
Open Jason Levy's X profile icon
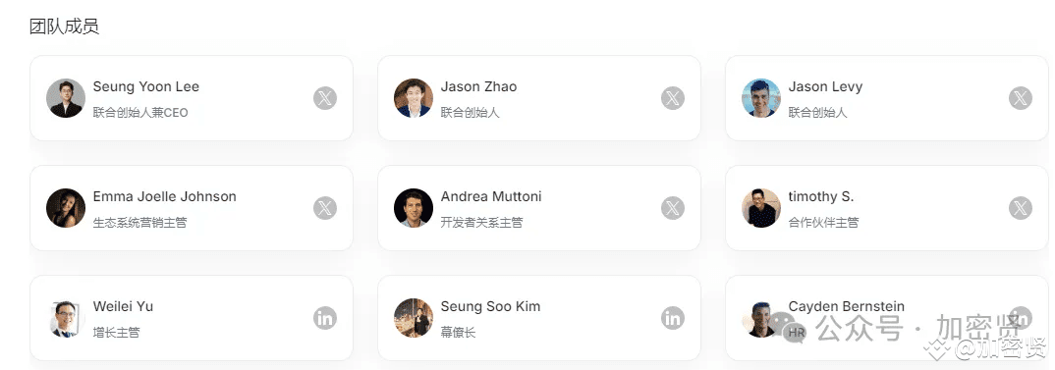pyautogui.click(x=1020, y=98)
